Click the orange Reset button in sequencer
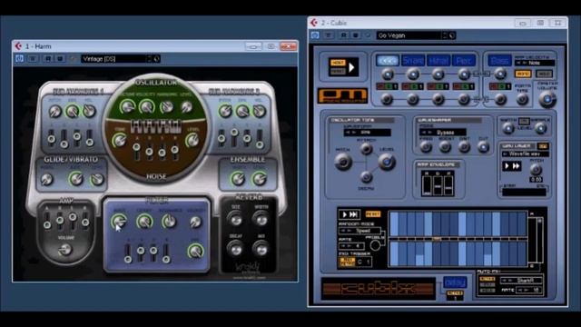Screen dimensions: 581x327 tap(373, 214)
